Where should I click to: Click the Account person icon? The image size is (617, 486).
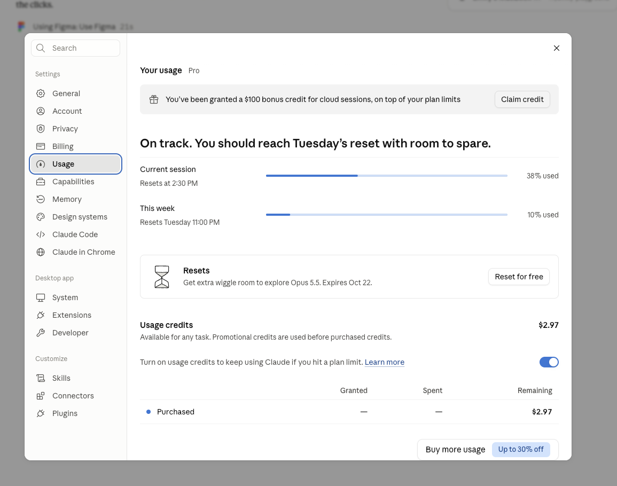(41, 111)
